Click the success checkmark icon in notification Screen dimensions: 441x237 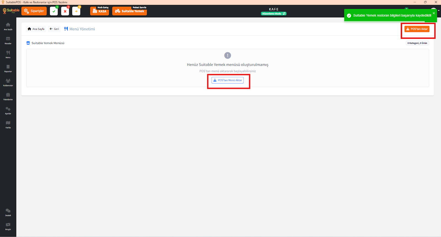click(x=349, y=15)
